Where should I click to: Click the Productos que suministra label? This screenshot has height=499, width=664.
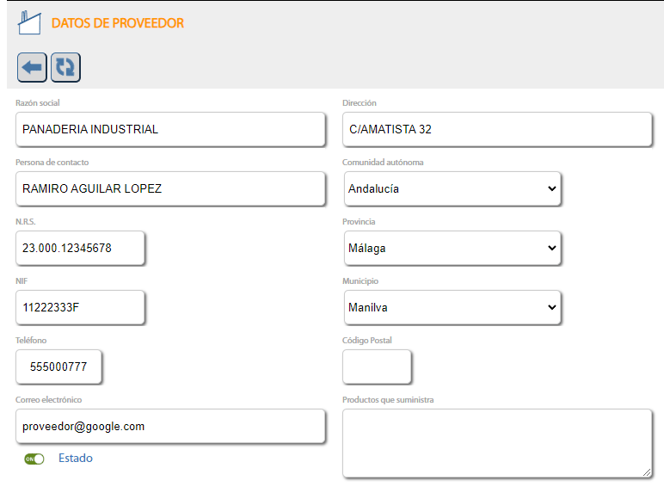[x=388, y=399]
